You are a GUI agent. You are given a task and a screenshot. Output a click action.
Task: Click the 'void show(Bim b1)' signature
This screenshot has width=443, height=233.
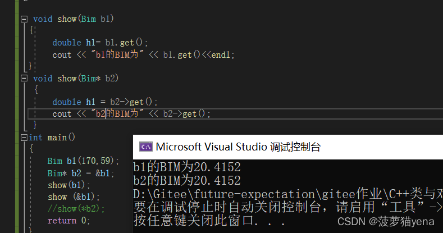pyautogui.click(x=74, y=19)
